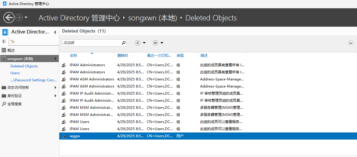Viewport: 357px width, 157px height.
Task: Open the navigation history dropdown arrow
Action: (x=26, y=18)
